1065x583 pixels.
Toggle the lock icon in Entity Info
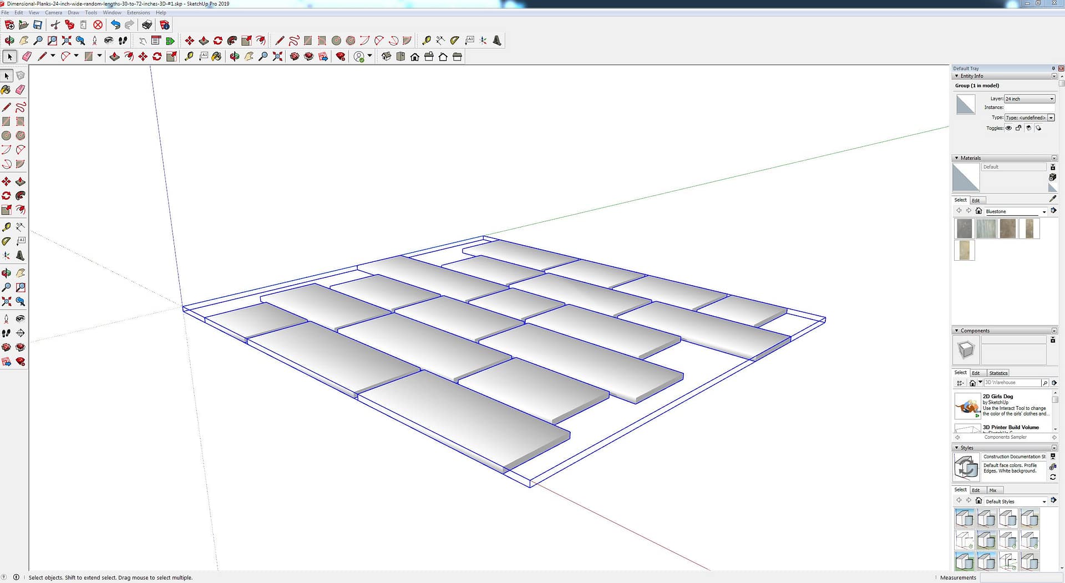(1018, 128)
